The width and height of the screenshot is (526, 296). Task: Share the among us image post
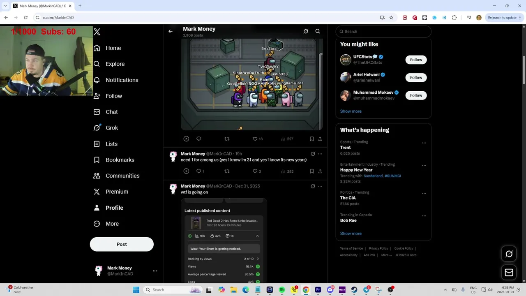tap(320, 139)
